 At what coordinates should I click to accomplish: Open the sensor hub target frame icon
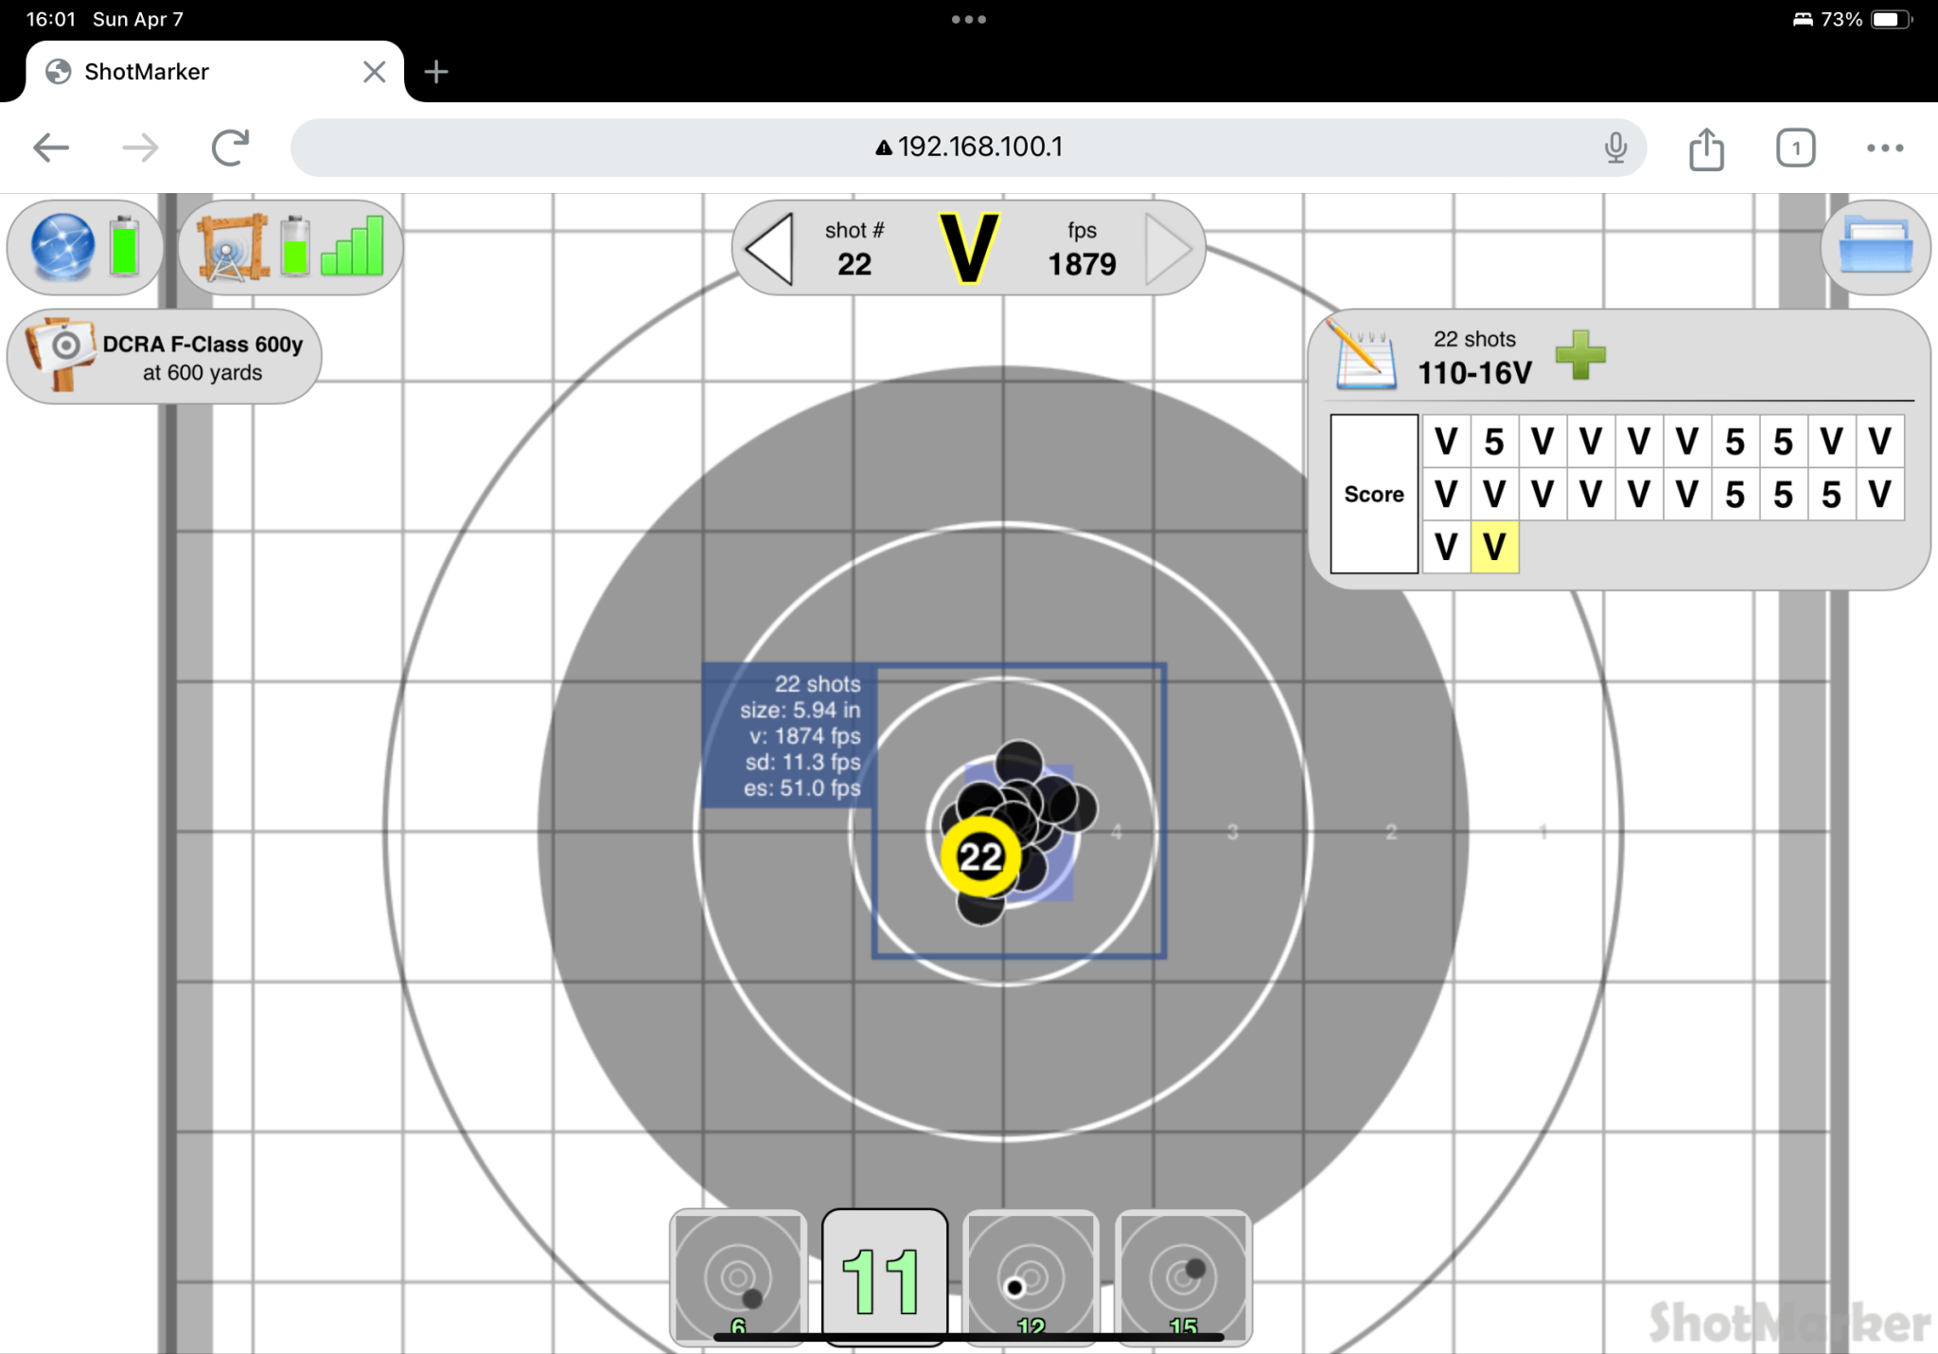(x=233, y=248)
